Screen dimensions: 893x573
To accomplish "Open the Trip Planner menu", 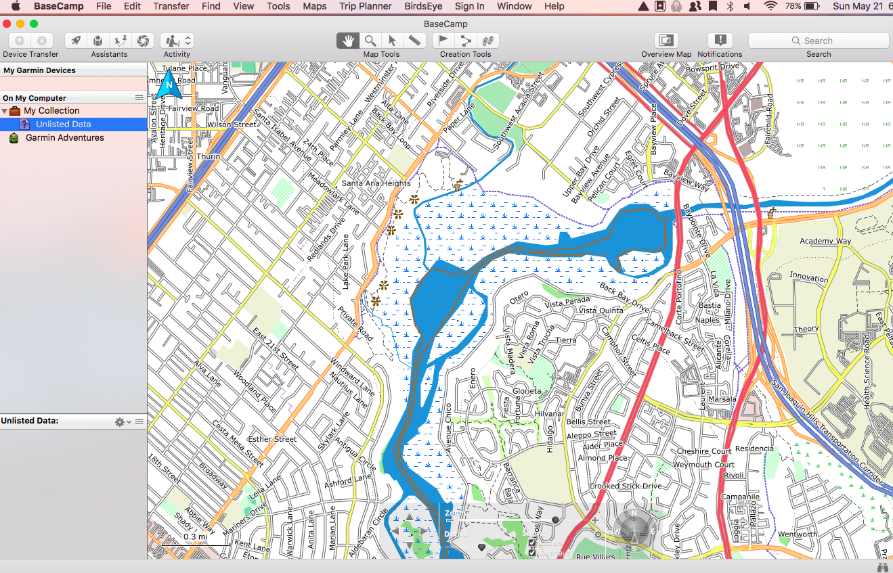I will click(x=365, y=6).
